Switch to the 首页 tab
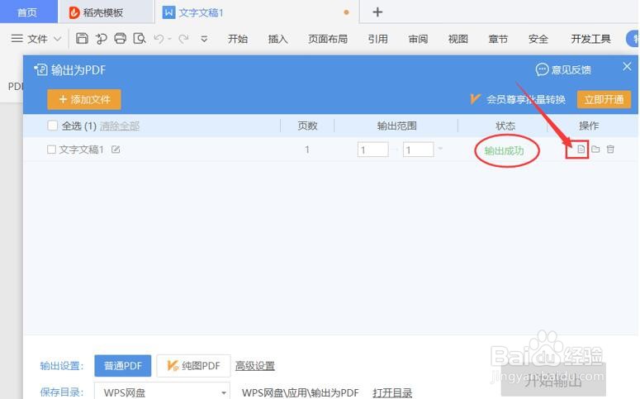 coord(28,12)
